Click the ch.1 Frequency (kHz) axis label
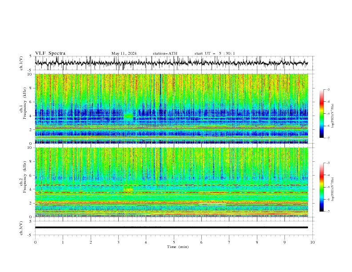This screenshot has width=352, height=272. (24, 103)
